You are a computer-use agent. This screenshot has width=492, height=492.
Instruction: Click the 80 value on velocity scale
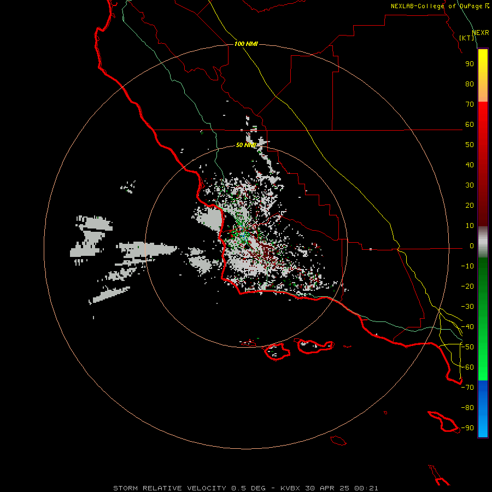click(470, 84)
